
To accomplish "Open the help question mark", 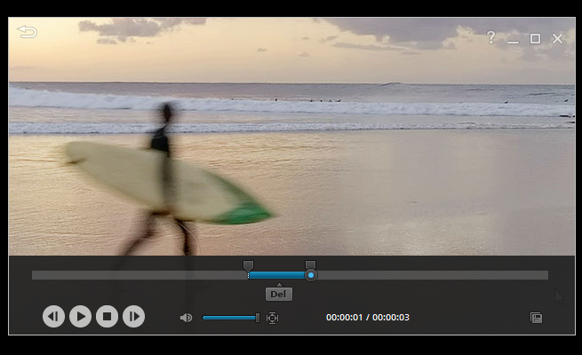I will [490, 38].
